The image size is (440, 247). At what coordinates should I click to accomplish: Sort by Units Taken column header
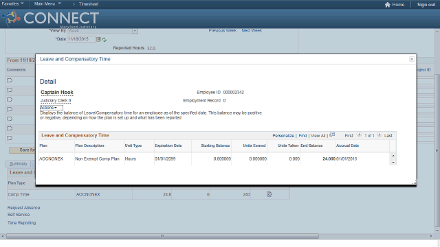pos(288,145)
